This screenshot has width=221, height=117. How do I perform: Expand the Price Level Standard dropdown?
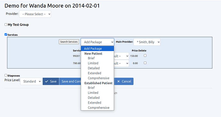point(31,81)
